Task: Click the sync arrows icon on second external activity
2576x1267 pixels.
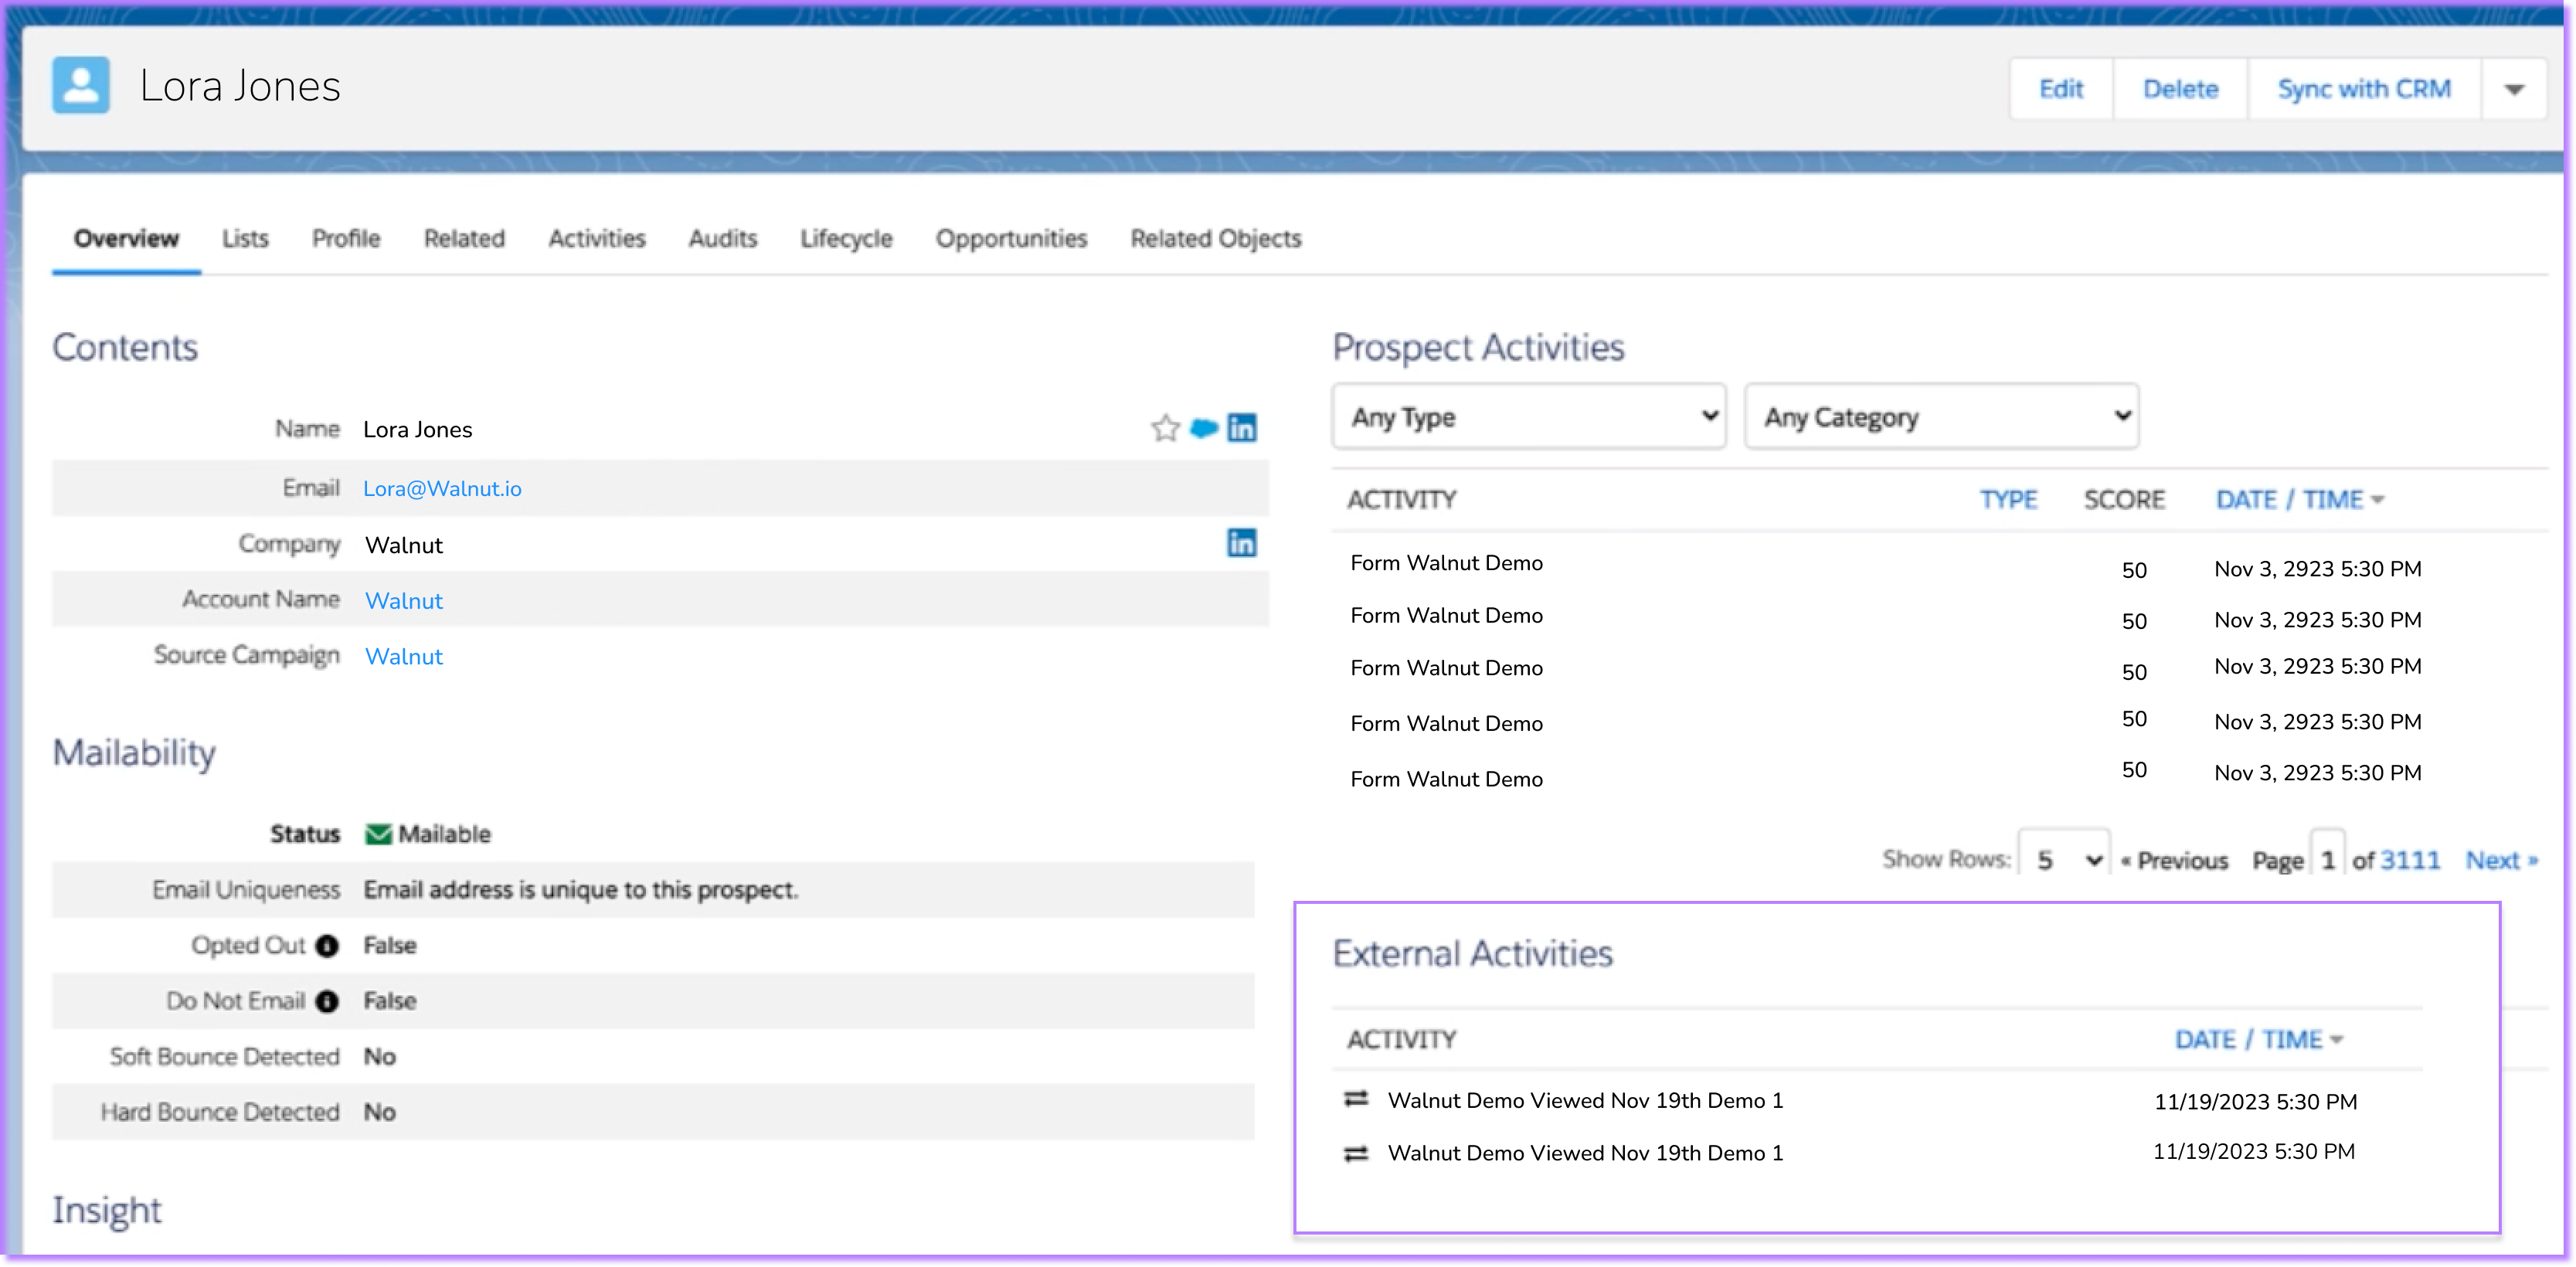Action: [1356, 1153]
